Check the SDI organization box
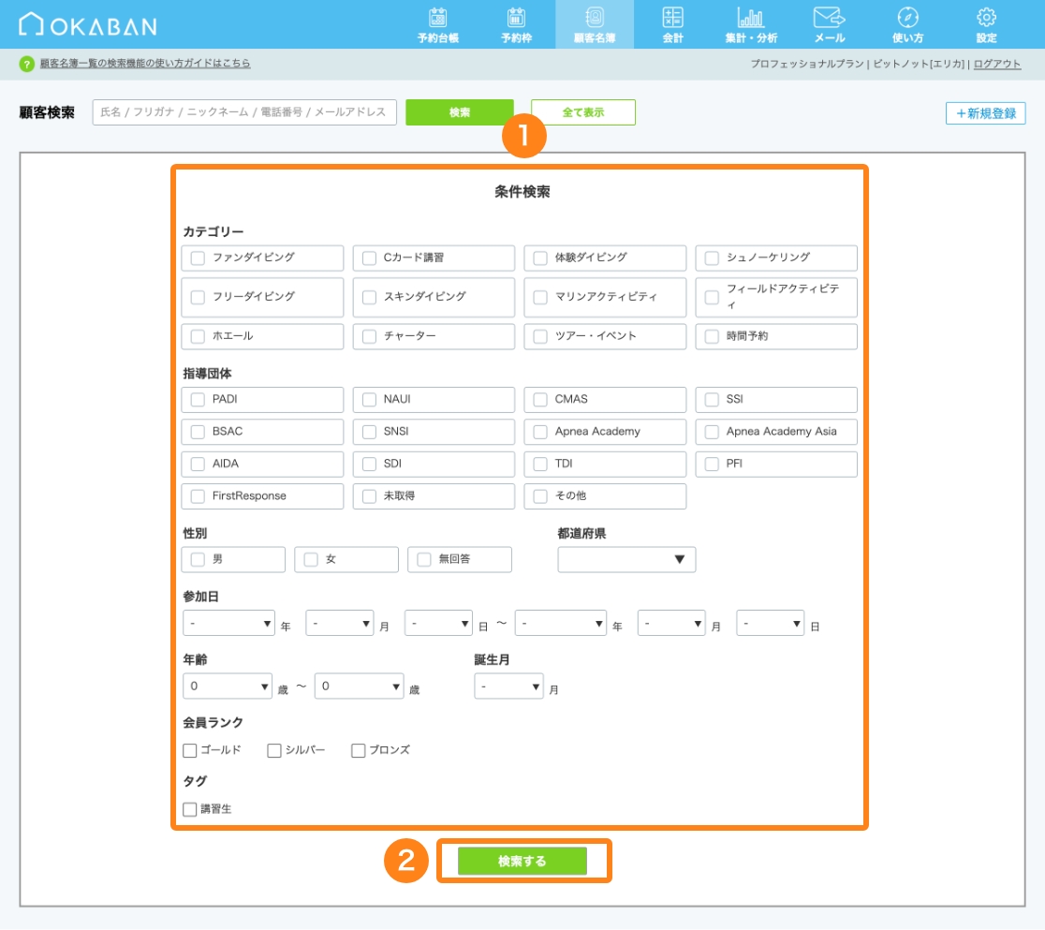 tap(369, 464)
